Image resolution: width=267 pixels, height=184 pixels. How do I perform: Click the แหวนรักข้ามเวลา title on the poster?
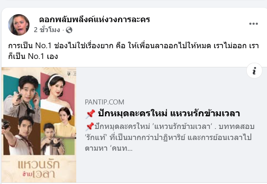pos(39,169)
